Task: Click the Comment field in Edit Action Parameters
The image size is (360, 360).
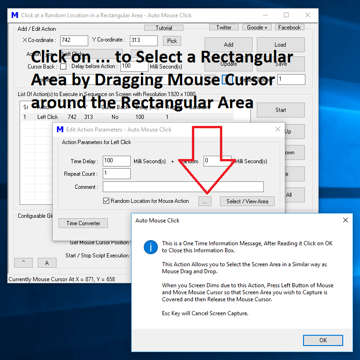Action: tap(183, 187)
